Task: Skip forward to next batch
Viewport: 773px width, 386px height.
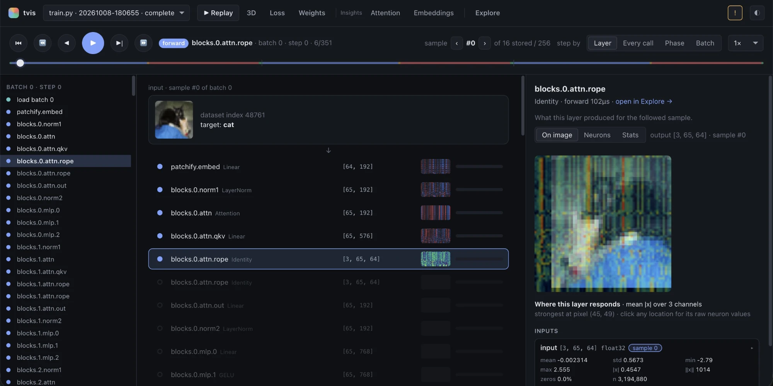Action: (x=143, y=43)
